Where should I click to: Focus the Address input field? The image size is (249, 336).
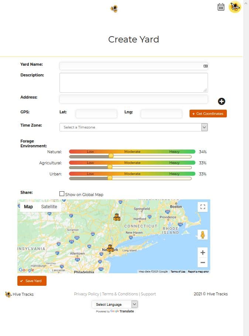click(133, 99)
